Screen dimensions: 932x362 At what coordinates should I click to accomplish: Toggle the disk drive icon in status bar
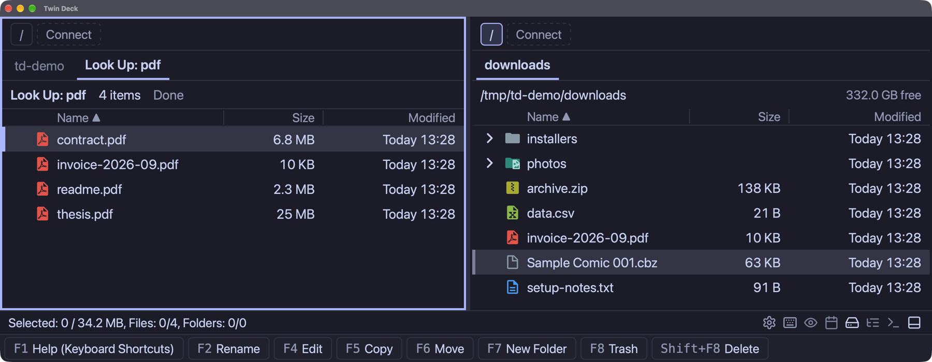tap(852, 323)
